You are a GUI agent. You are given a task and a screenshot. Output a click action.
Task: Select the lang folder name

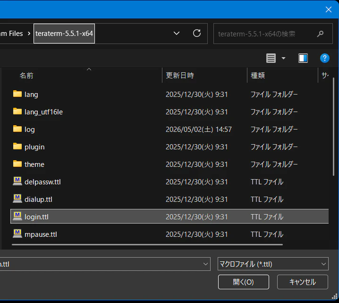(x=31, y=95)
